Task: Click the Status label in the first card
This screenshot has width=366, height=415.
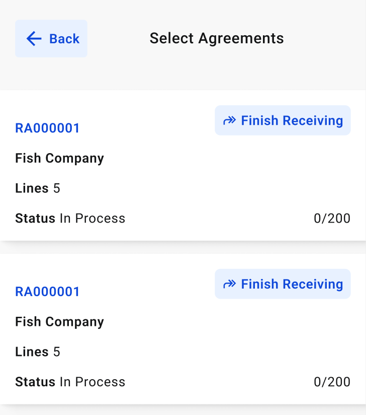Action: [x=35, y=219]
